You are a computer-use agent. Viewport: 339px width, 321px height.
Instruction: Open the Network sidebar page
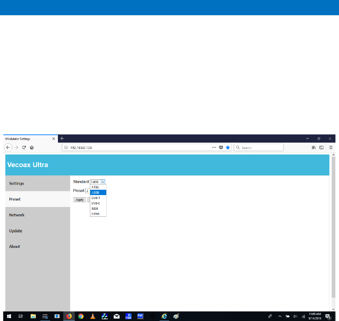(38, 215)
